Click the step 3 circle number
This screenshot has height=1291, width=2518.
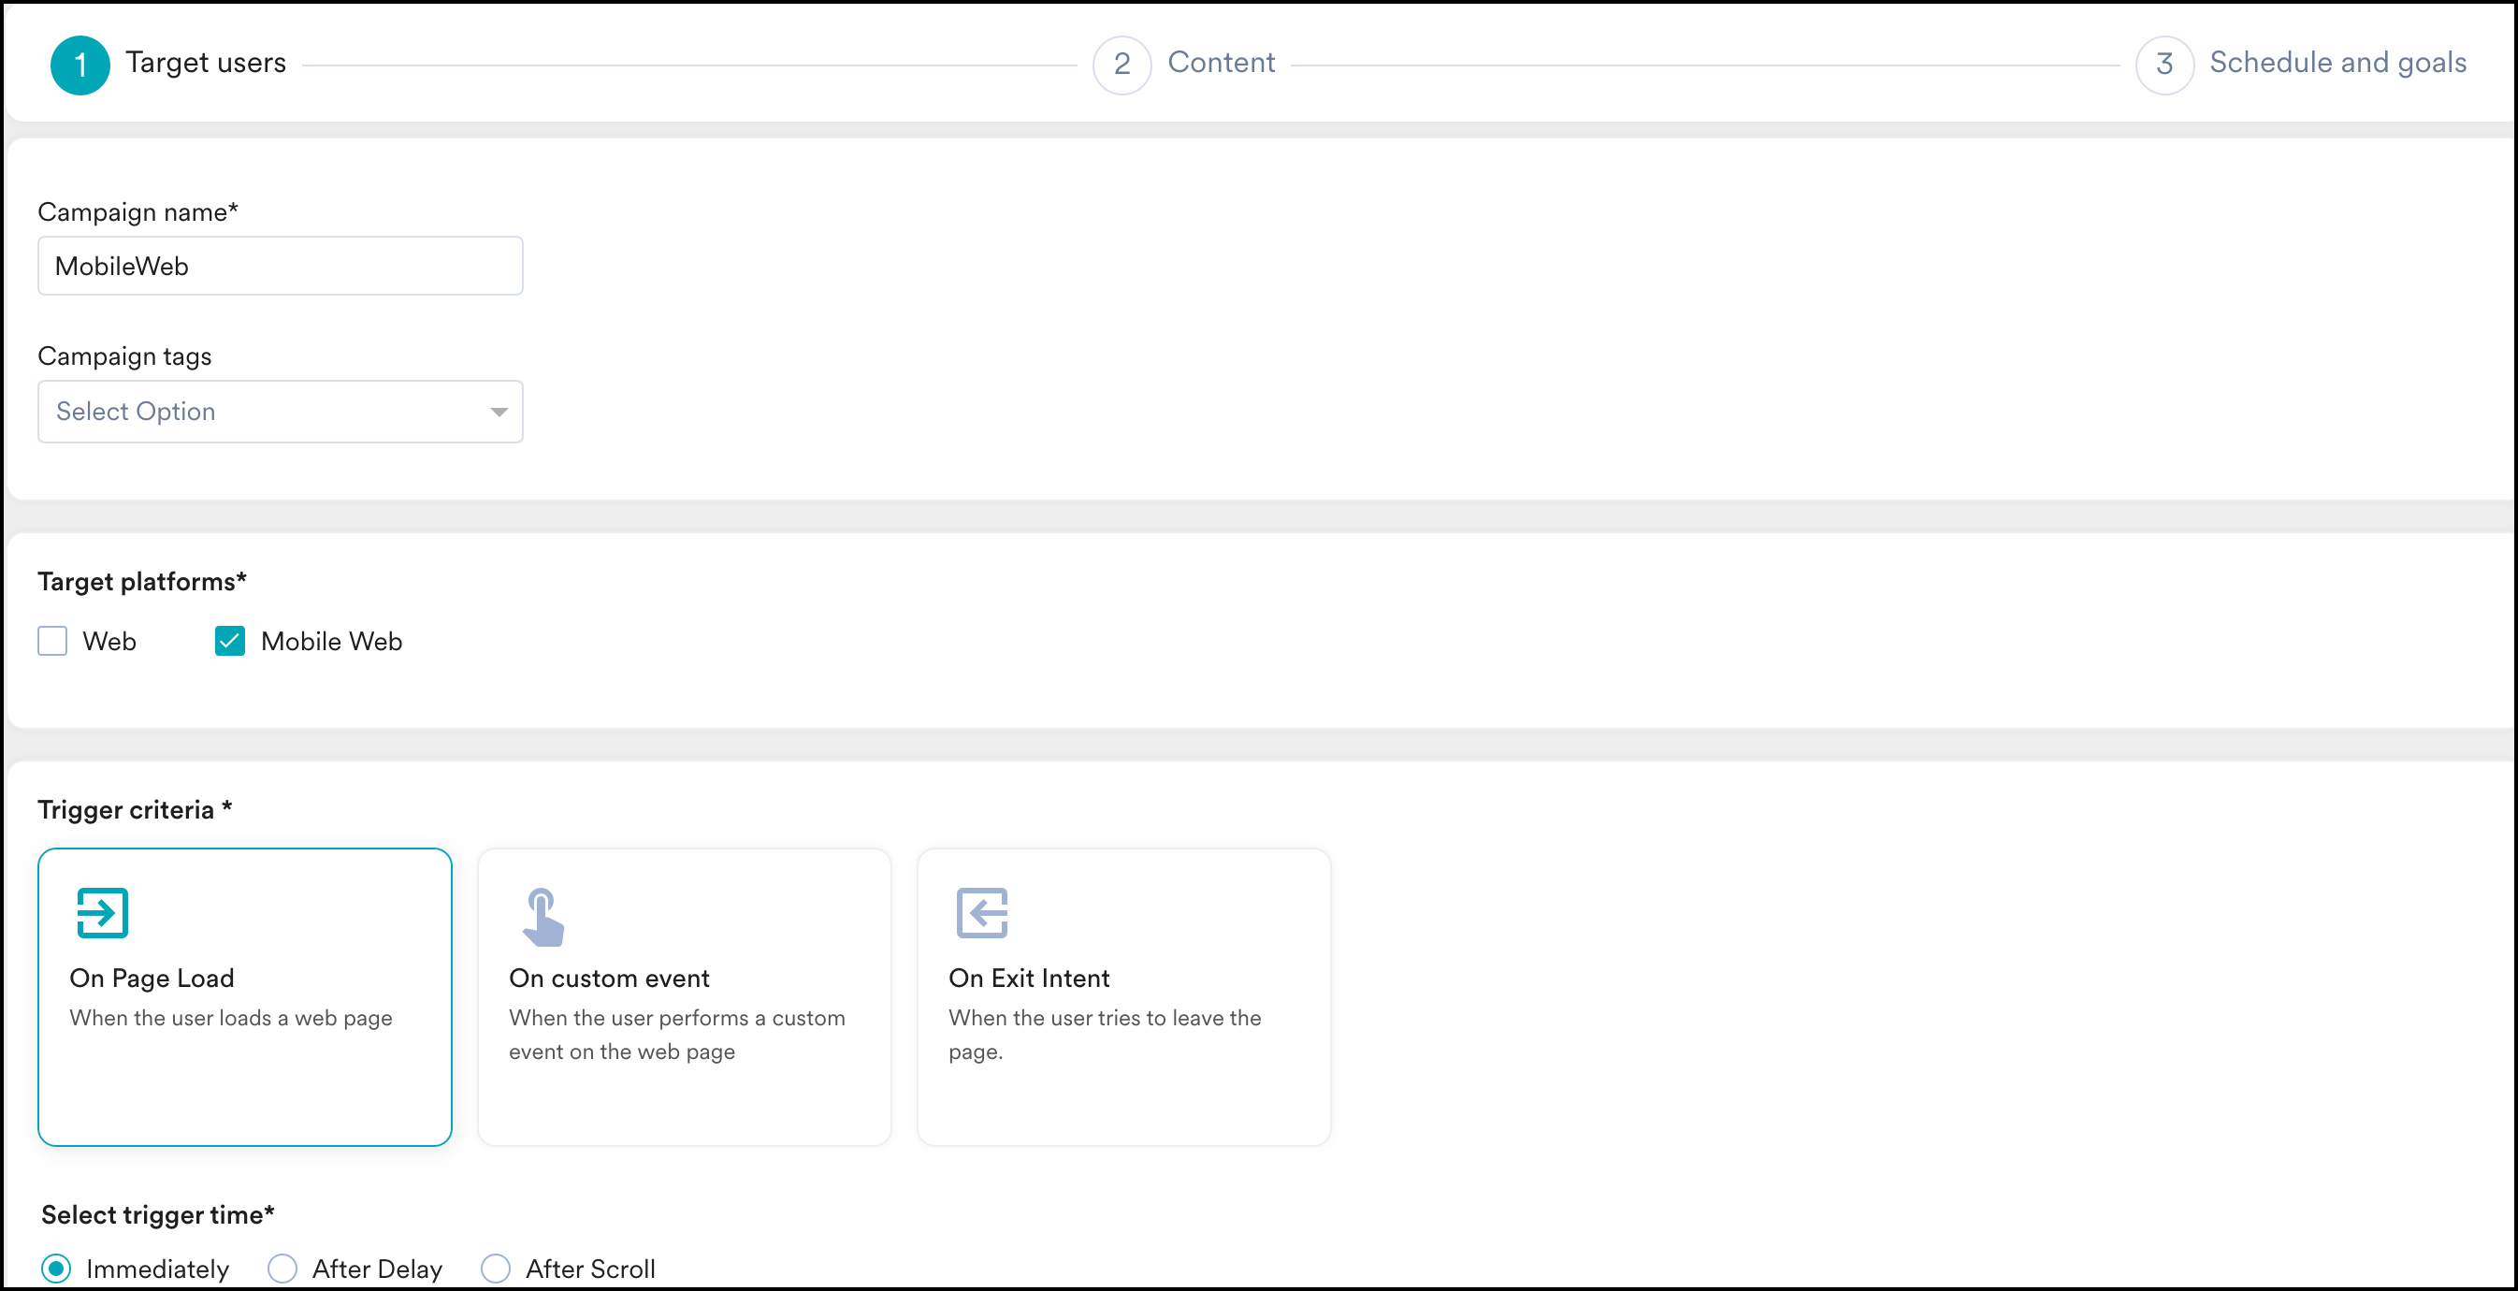2164,65
